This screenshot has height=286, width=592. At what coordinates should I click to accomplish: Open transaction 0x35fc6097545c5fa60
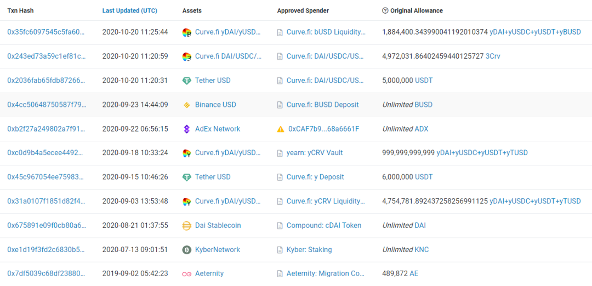[47, 32]
